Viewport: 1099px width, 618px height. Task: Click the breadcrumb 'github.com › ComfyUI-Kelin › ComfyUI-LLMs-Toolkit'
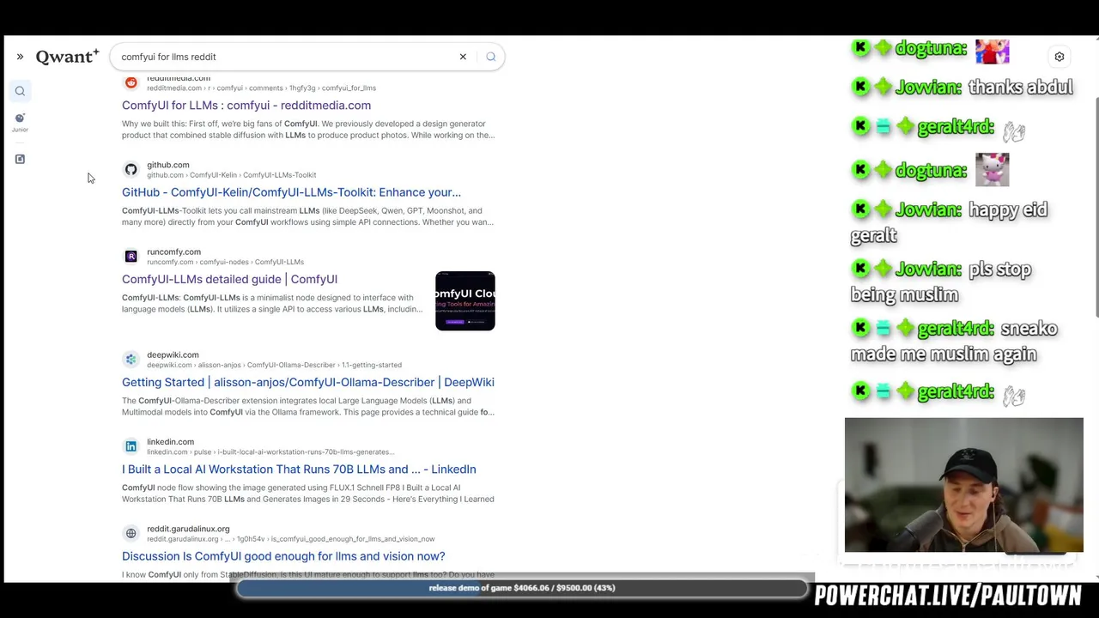[x=232, y=175]
